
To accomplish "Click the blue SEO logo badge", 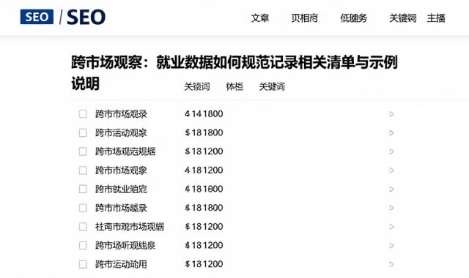I will pyautogui.click(x=37, y=17).
